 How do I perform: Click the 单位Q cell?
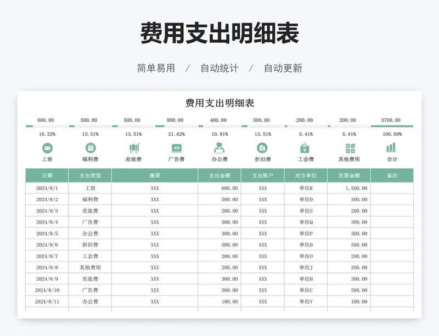[x=306, y=222]
